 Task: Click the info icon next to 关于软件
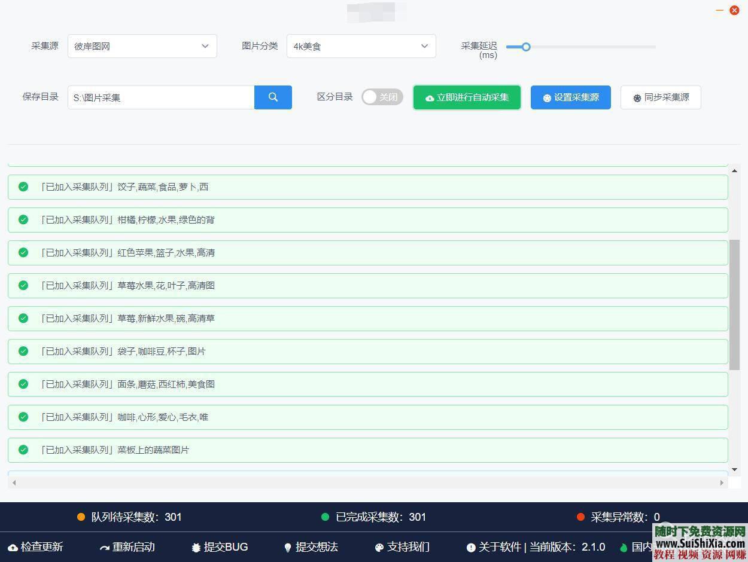[x=472, y=547]
